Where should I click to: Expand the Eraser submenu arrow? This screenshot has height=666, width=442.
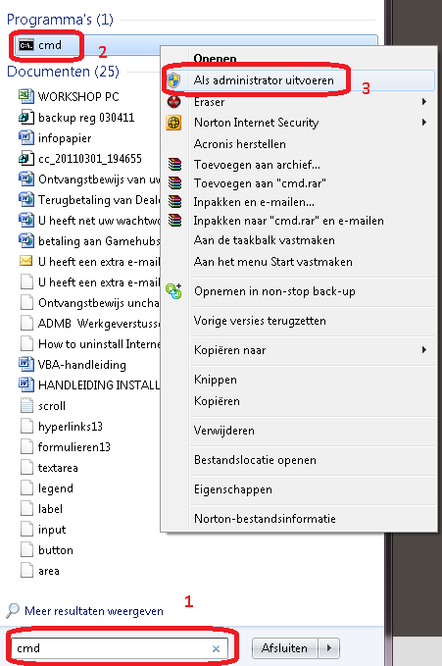(x=423, y=101)
